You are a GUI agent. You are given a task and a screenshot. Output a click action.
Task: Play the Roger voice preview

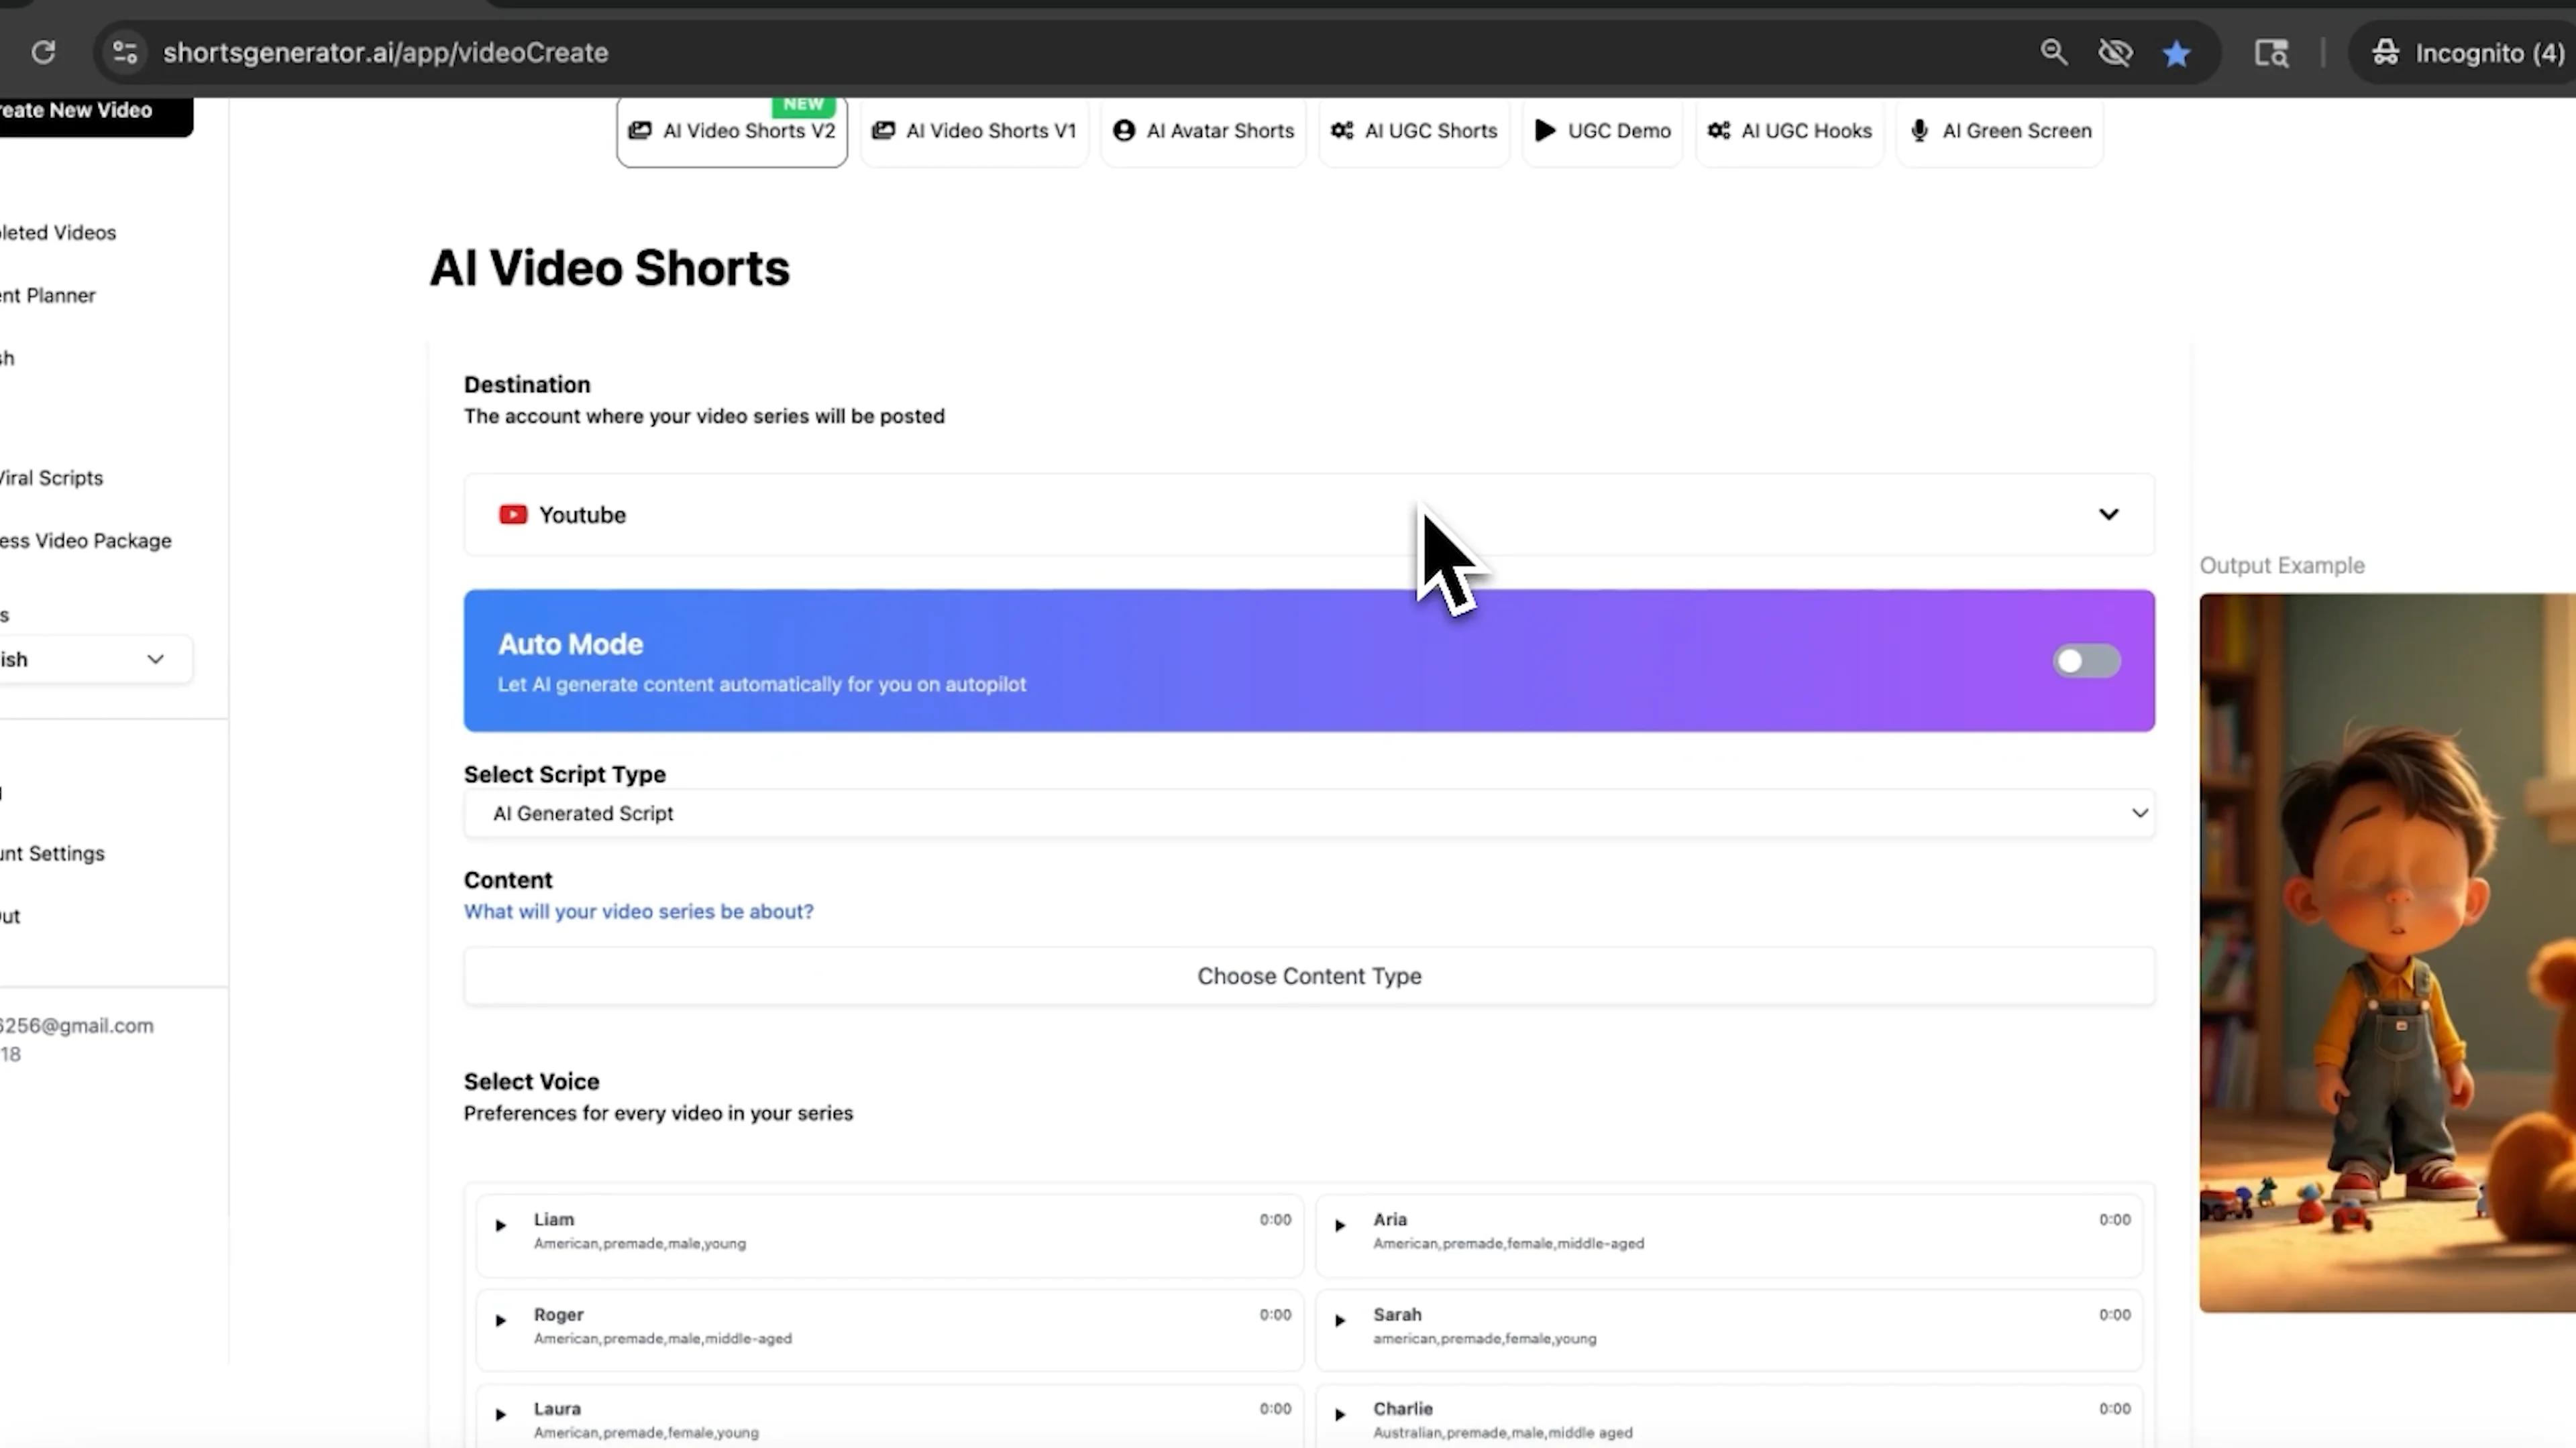click(501, 1319)
